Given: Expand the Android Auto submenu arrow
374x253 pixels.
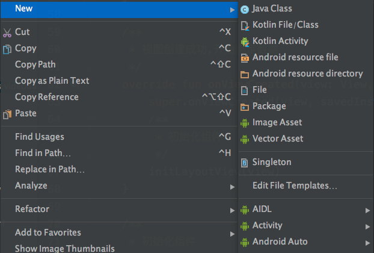Looking at the screenshot, I should pos(367,243).
